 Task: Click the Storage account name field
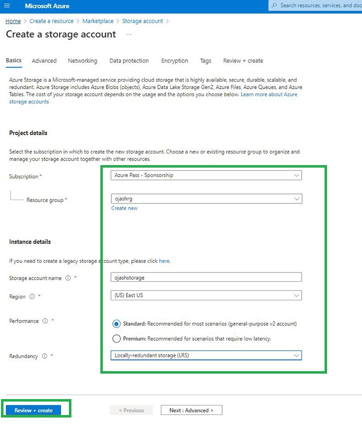coord(206,277)
